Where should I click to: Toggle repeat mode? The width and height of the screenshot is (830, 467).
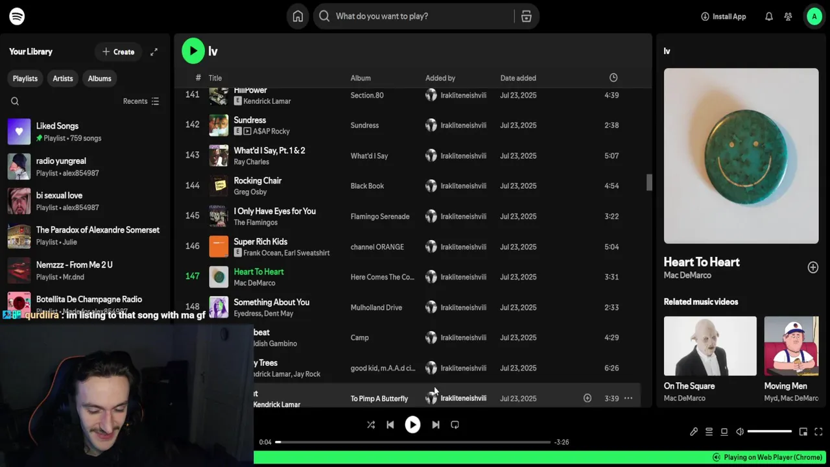coord(455,425)
